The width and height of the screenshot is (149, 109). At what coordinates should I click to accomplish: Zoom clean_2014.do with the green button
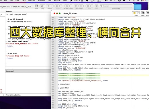pos(60,13)
